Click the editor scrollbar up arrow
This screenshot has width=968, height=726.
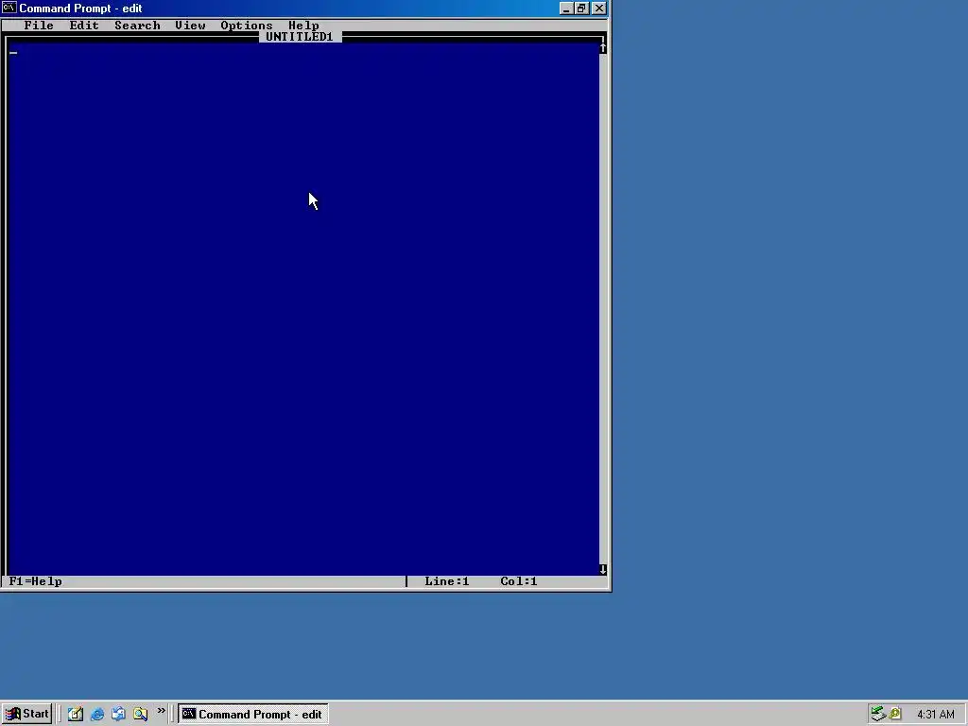[603, 48]
